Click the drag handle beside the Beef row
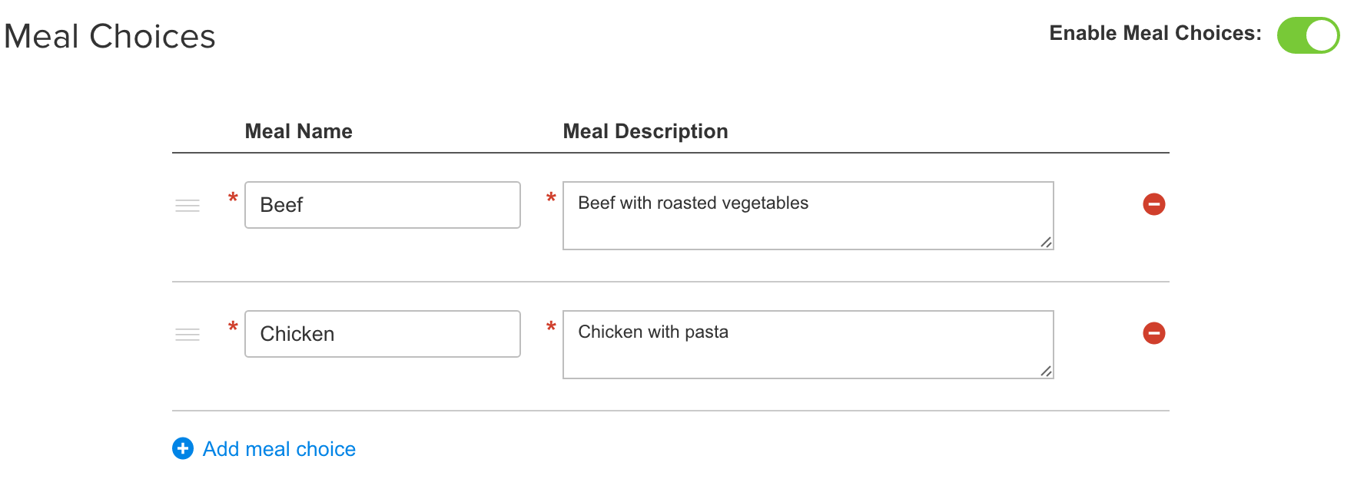The height and width of the screenshot is (479, 1354). point(187,205)
